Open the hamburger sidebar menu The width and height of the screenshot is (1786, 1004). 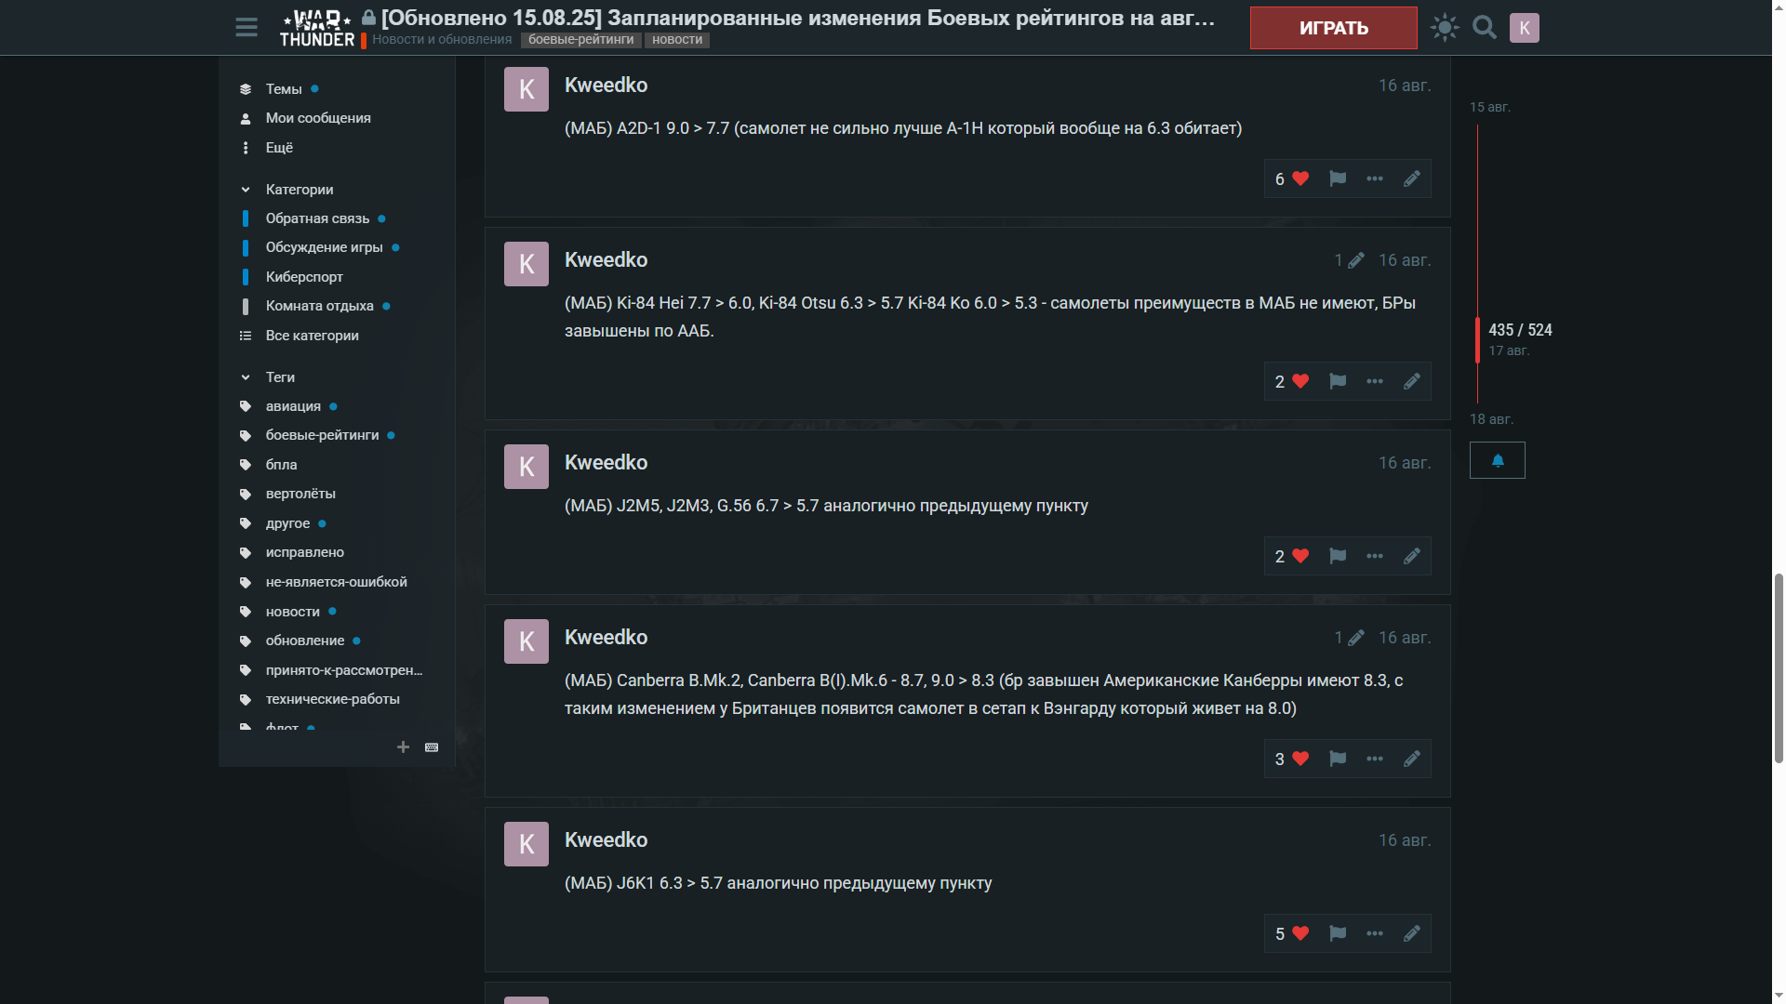pyautogui.click(x=247, y=27)
